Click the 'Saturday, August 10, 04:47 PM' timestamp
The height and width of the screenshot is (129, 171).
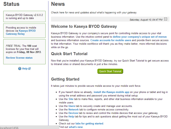(x=146, y=20)
